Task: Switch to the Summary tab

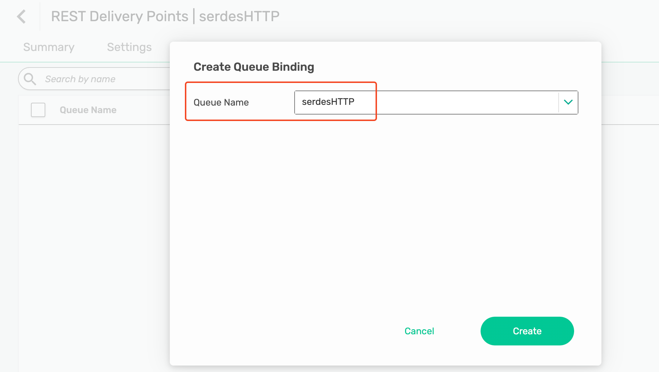Action: pyautogui.click(x=49, y=47)
